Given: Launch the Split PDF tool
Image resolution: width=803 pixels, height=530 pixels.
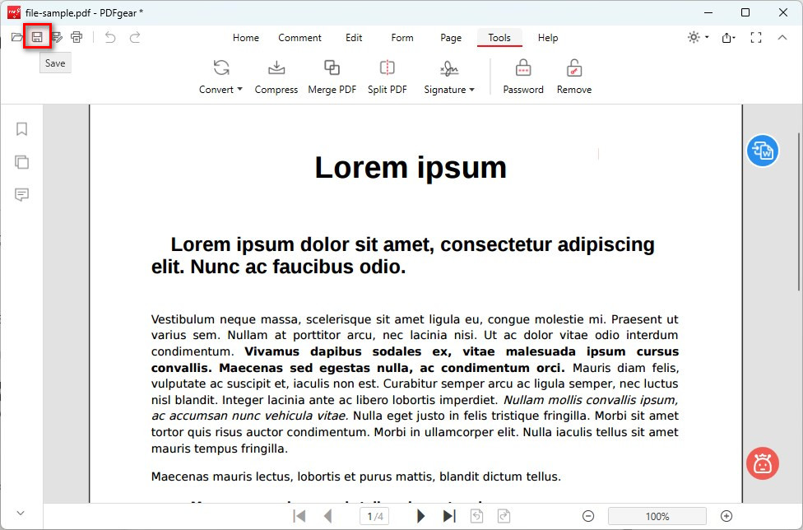Looking at the screenshot, I should click(x=387, y=76).
